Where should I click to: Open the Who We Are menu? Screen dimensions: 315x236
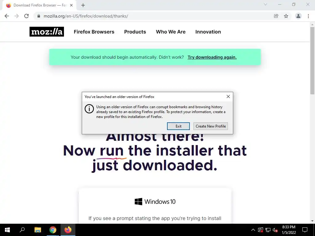click(171, 32)
